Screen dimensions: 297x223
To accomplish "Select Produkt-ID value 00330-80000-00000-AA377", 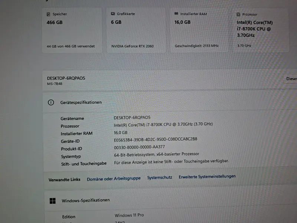I will (x=139, y=147).
